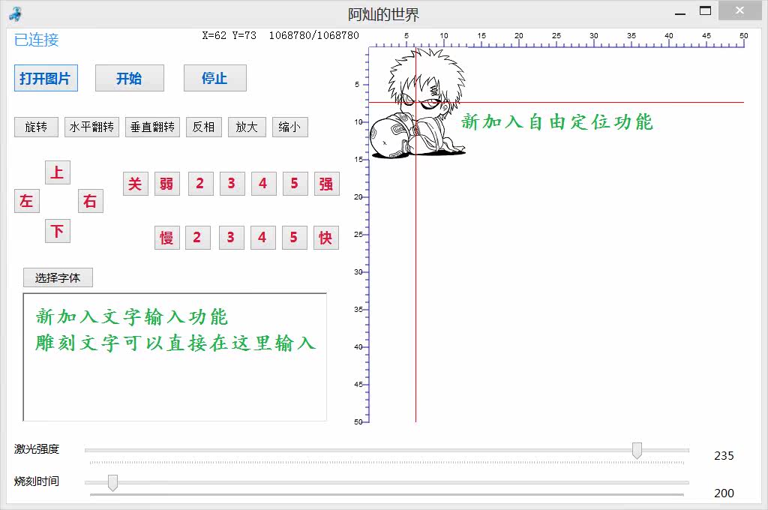Select slowest speed with the 慢 button
This screenshot has width=768, height=510.
tap(167, 238)
